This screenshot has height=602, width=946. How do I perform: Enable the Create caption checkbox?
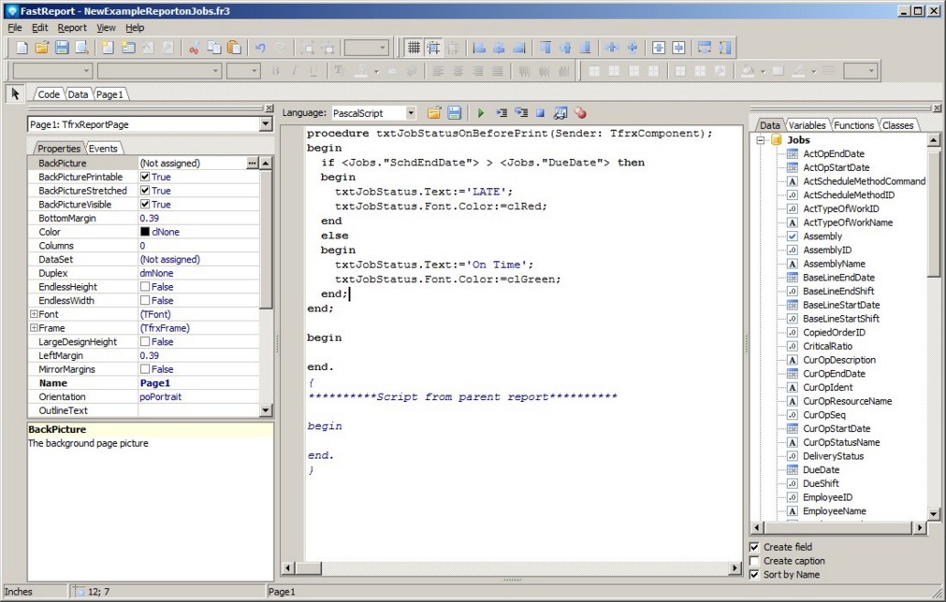click(x=755, y=561)
